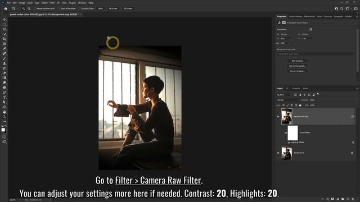Click the 100% zoom button

[x=100, y=8]
